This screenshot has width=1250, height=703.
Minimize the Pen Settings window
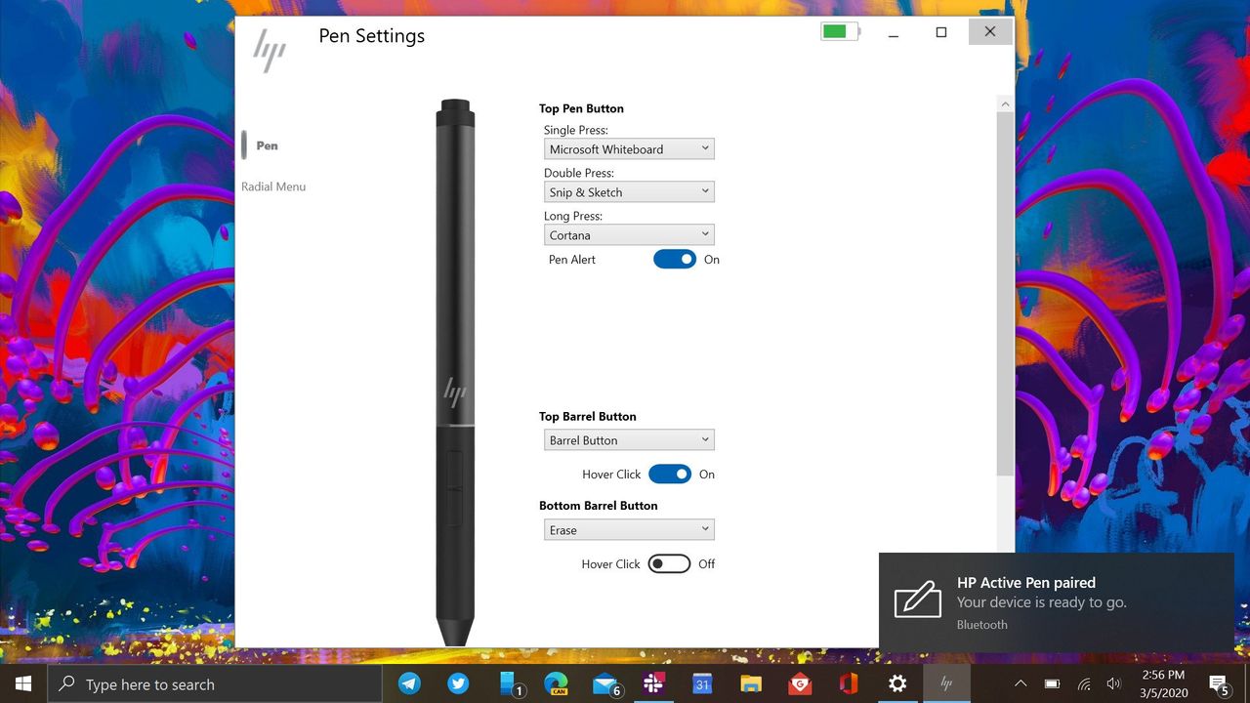(894, 32)
